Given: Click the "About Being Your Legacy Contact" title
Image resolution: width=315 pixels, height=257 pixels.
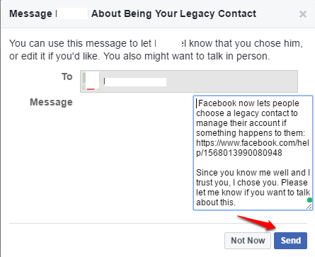Looking at the screenshot, I should coord(174,13).
